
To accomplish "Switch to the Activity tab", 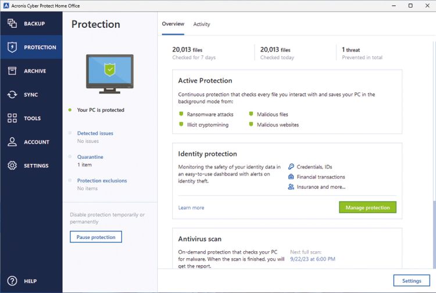I will pos(202,24).
